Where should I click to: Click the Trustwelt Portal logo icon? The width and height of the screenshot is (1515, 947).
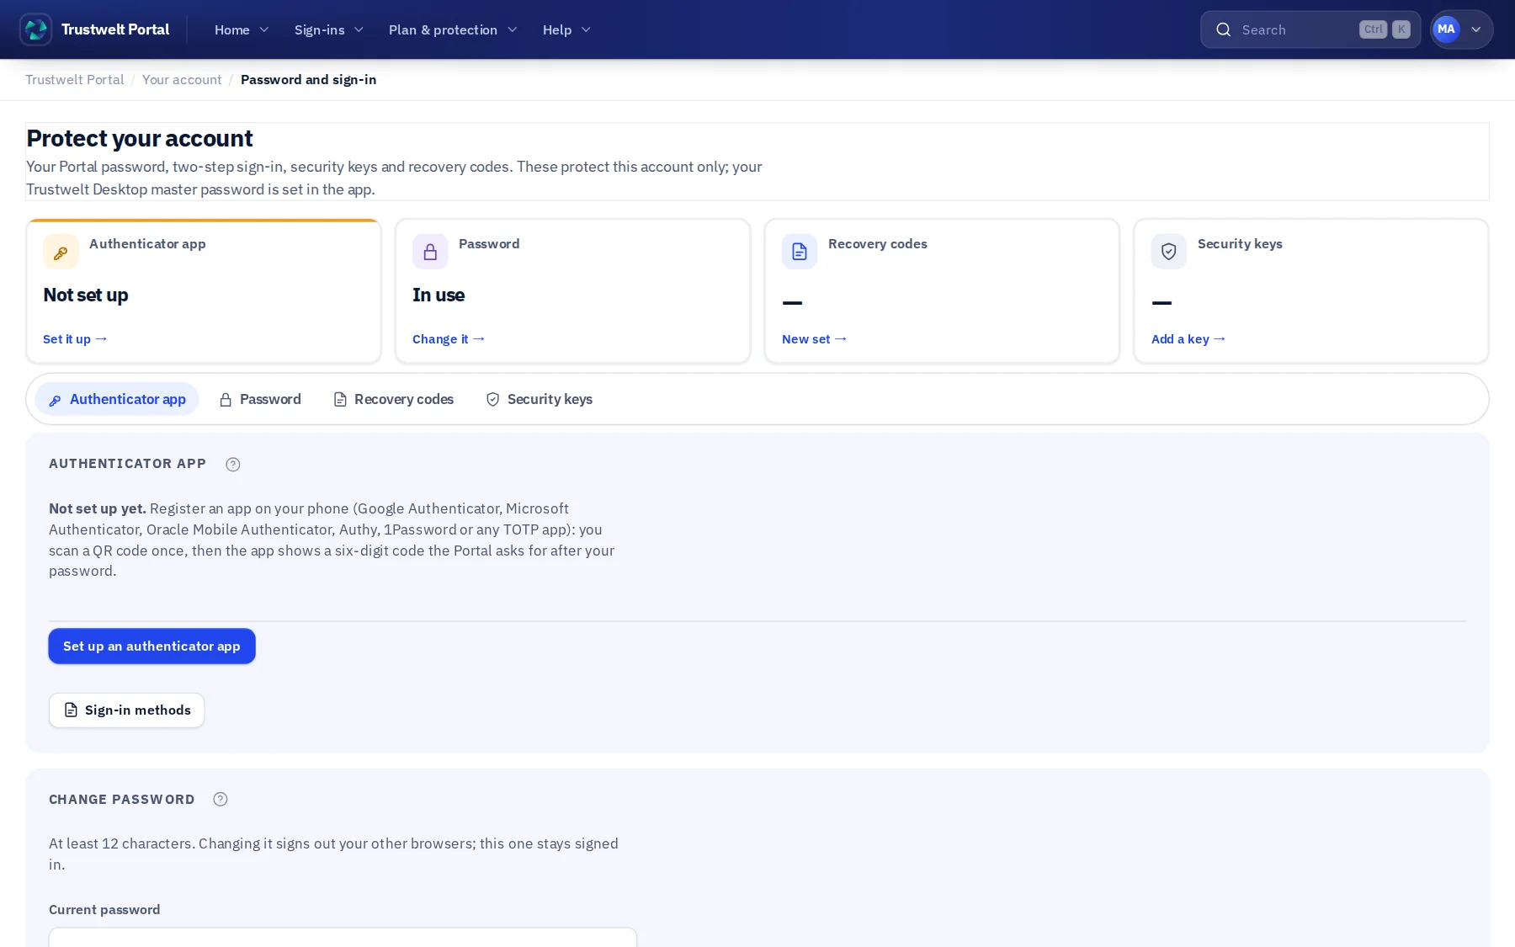click(x=35, y=29)
